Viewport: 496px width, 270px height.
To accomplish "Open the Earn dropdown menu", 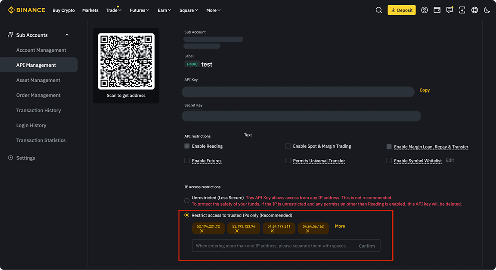I will pos(164,10).
